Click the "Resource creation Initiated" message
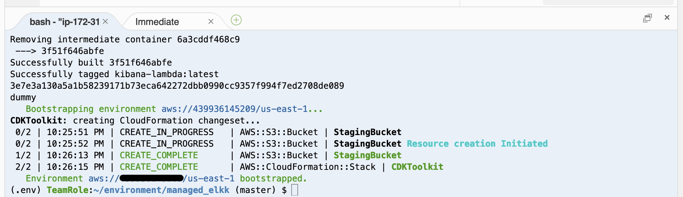 click(x=477, y=144)
